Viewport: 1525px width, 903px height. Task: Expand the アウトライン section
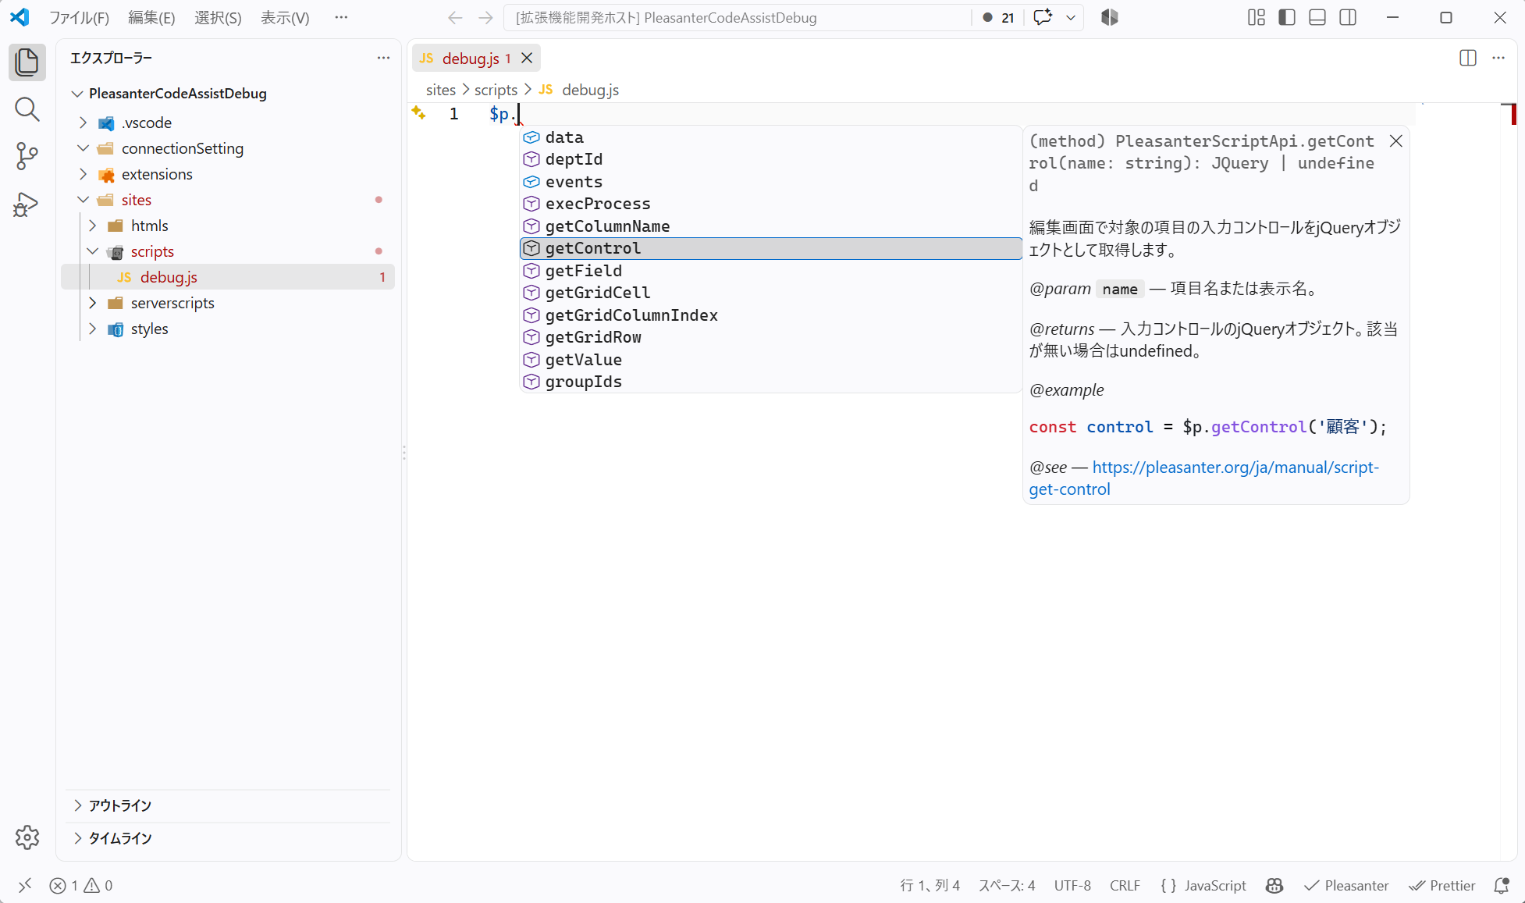tap(228, 805)
